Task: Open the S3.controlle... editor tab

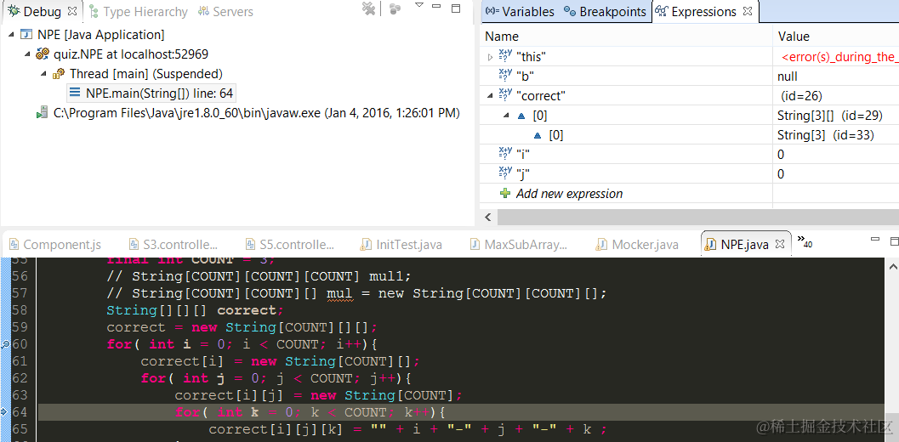Action: [174, 244]
